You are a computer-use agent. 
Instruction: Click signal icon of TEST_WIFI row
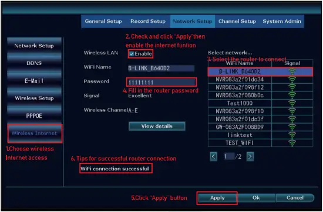click(x=292, y=143)
